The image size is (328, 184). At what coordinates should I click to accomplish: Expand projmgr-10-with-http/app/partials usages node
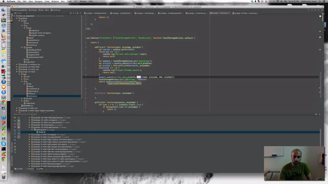click(x=29, y=118)
